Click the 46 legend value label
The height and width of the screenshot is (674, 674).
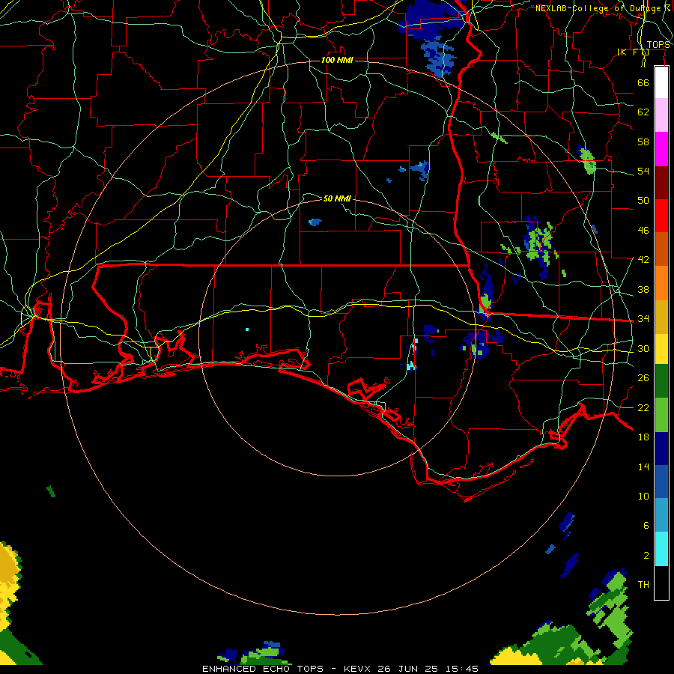pyautogui.click(x=643, y=231)
